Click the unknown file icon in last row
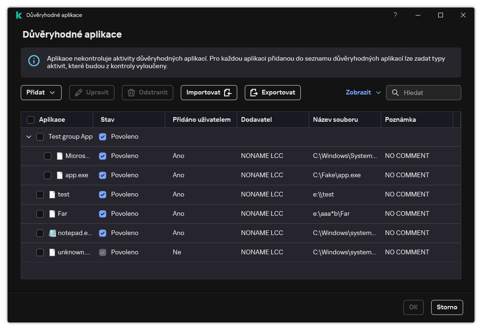482x330 pixels. tap(52, 252)
